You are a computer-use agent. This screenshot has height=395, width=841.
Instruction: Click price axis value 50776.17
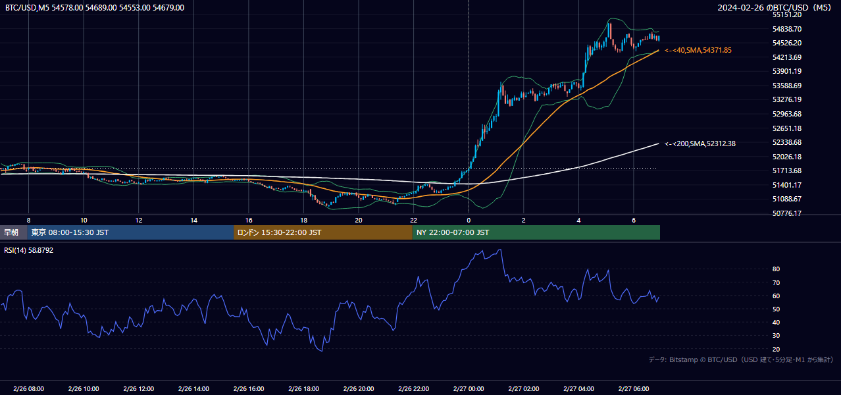coord(786,213)
